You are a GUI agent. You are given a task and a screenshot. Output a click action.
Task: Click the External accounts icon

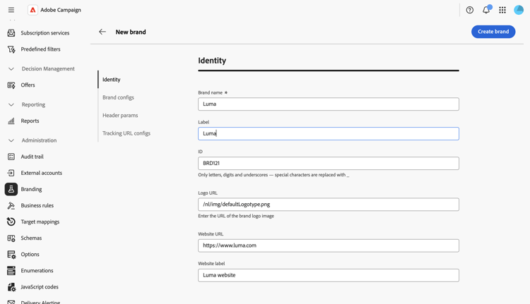(x=11, y=173)
